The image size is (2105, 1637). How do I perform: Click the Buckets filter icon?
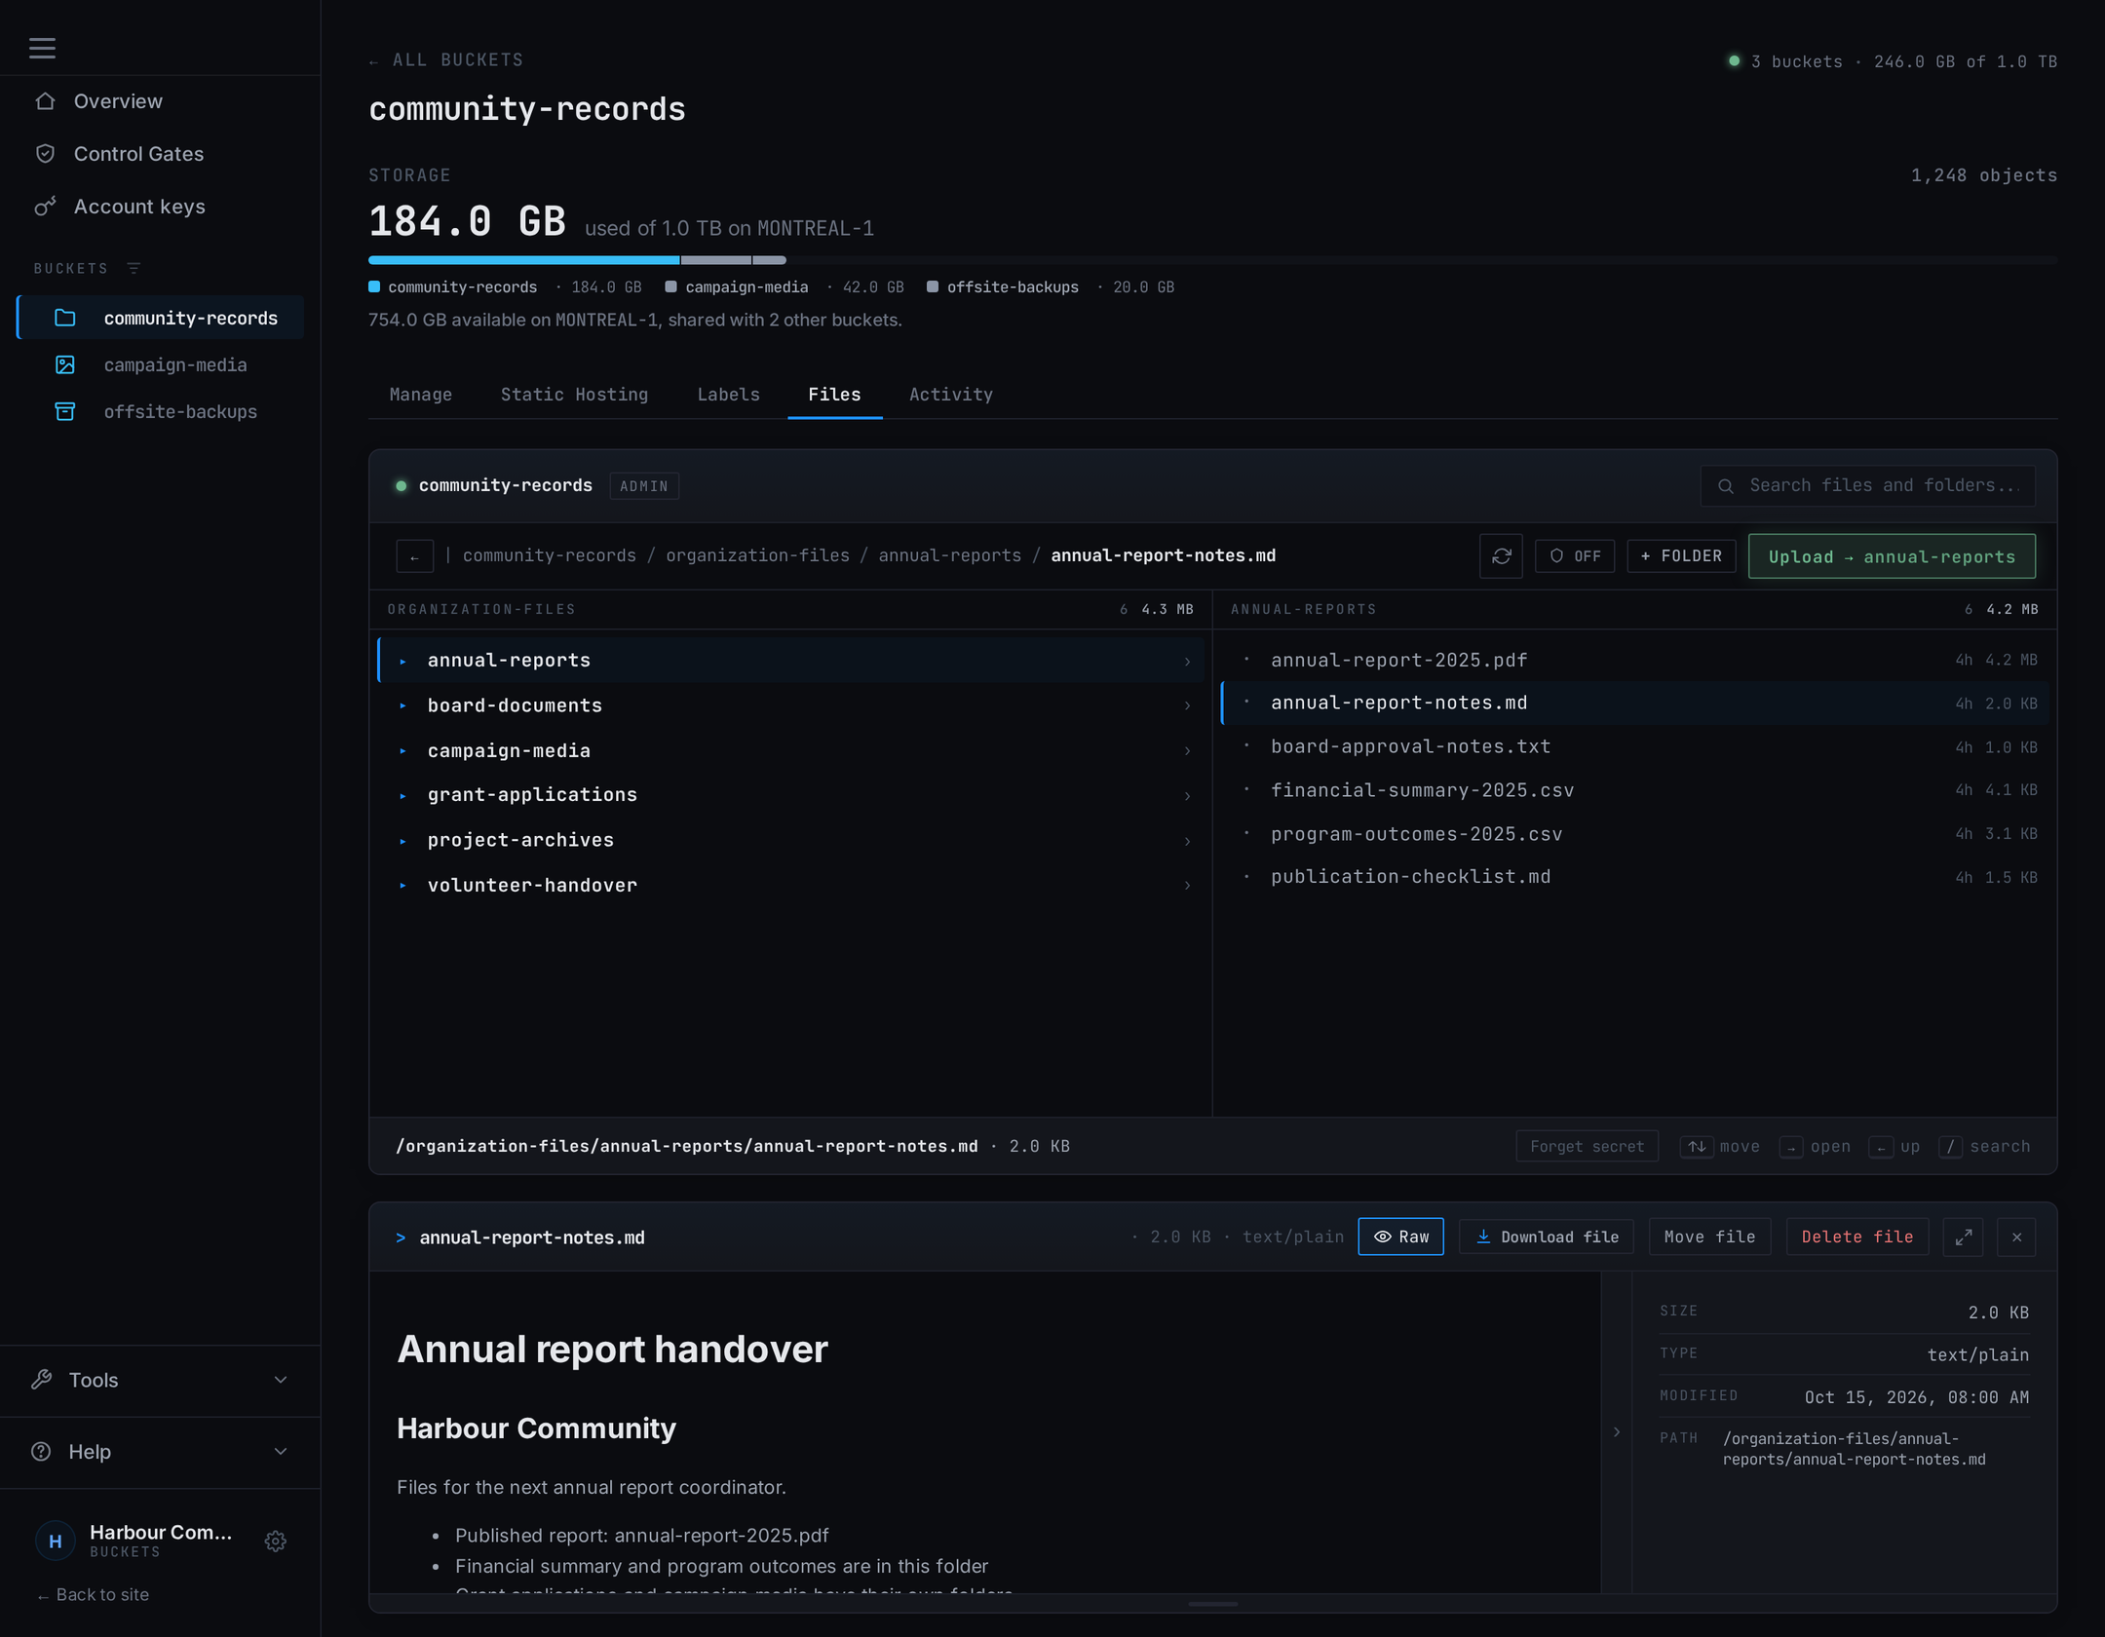click(x=134, y=268)
